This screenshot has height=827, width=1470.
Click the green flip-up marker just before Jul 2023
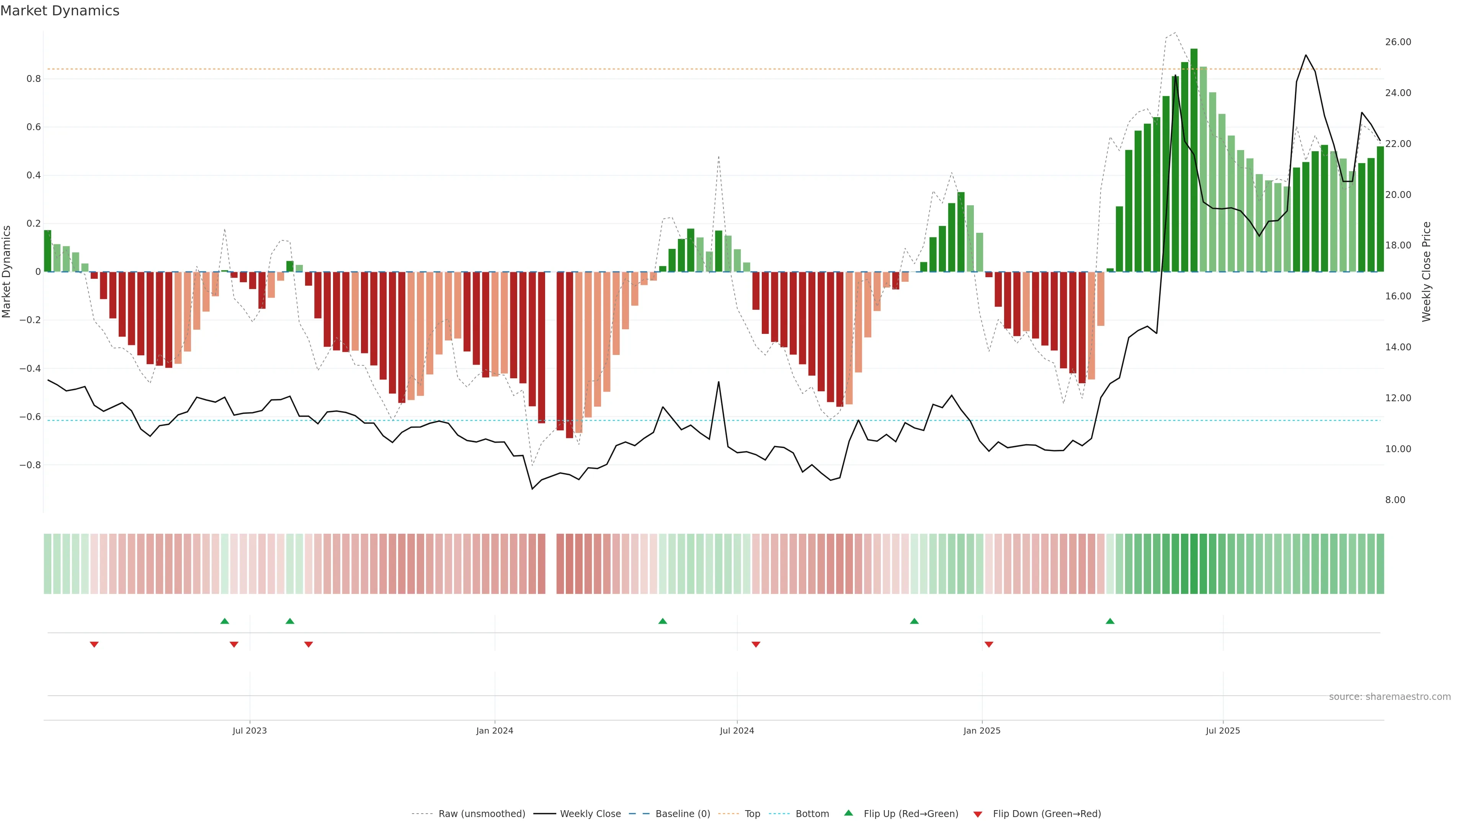pos(224,621)
